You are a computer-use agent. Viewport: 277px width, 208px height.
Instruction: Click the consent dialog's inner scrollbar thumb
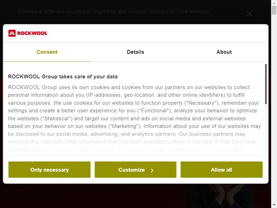pyautogui.click(x=266, y=84)
